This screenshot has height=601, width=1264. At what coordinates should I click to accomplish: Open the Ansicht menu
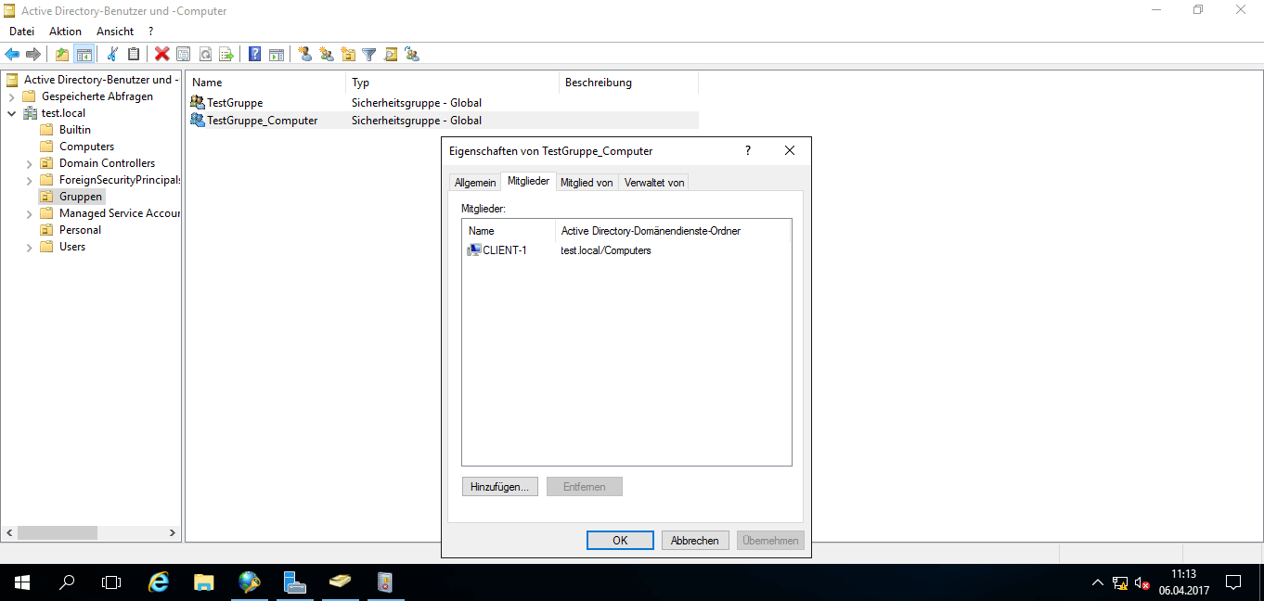115,32
